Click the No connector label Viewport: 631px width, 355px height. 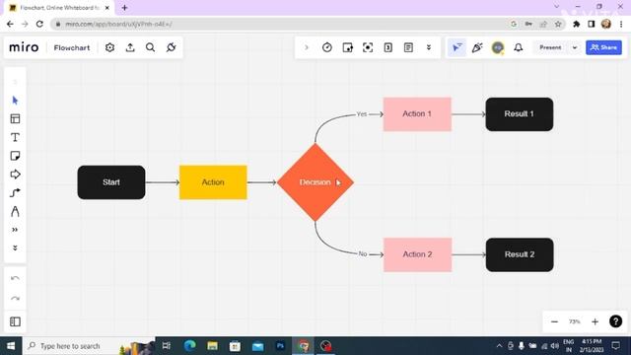pos(362,254)
